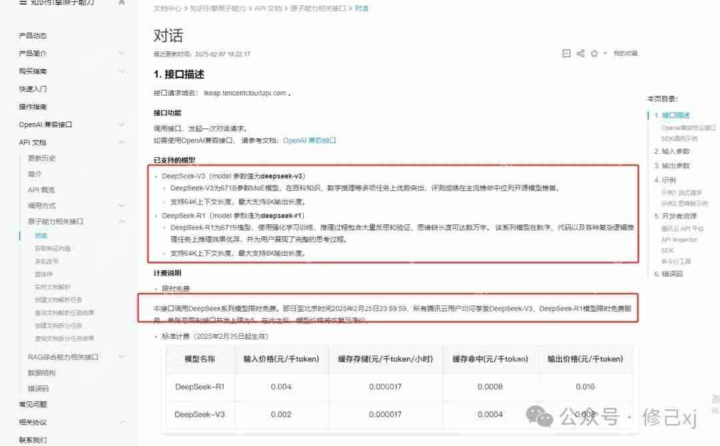
Task: Click DeepSeek-R1 cell in the pricing table
Action: coord(200,387)
